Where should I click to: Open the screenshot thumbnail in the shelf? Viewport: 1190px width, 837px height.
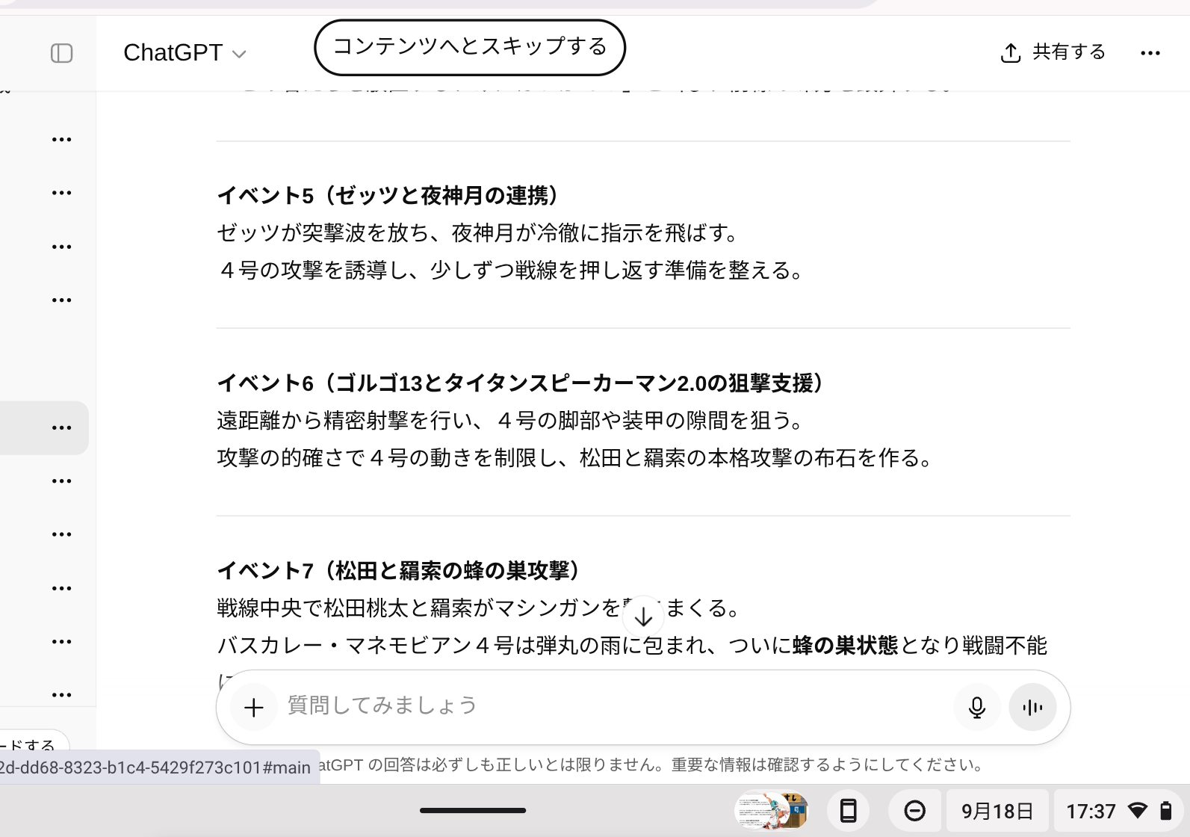pos(772,811)
